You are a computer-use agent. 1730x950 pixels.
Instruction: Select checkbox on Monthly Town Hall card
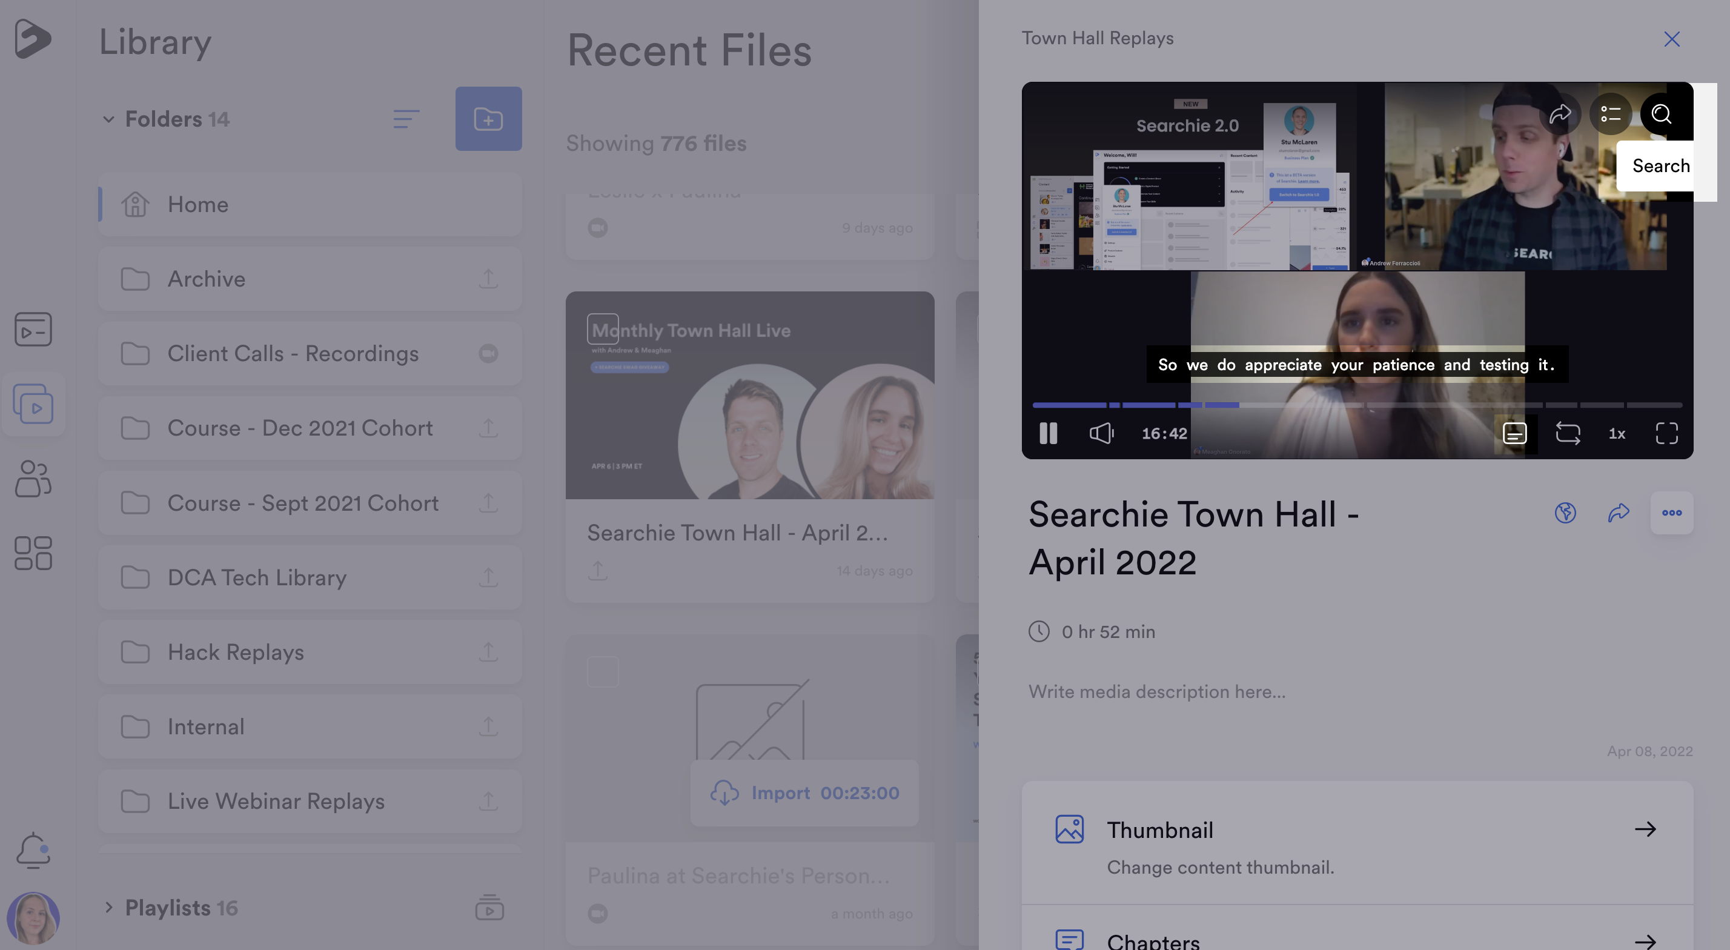pyautogui.click(x=602, y=328)
